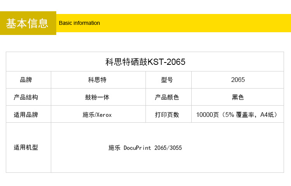Select the 黑色 color value

point(238,97)
